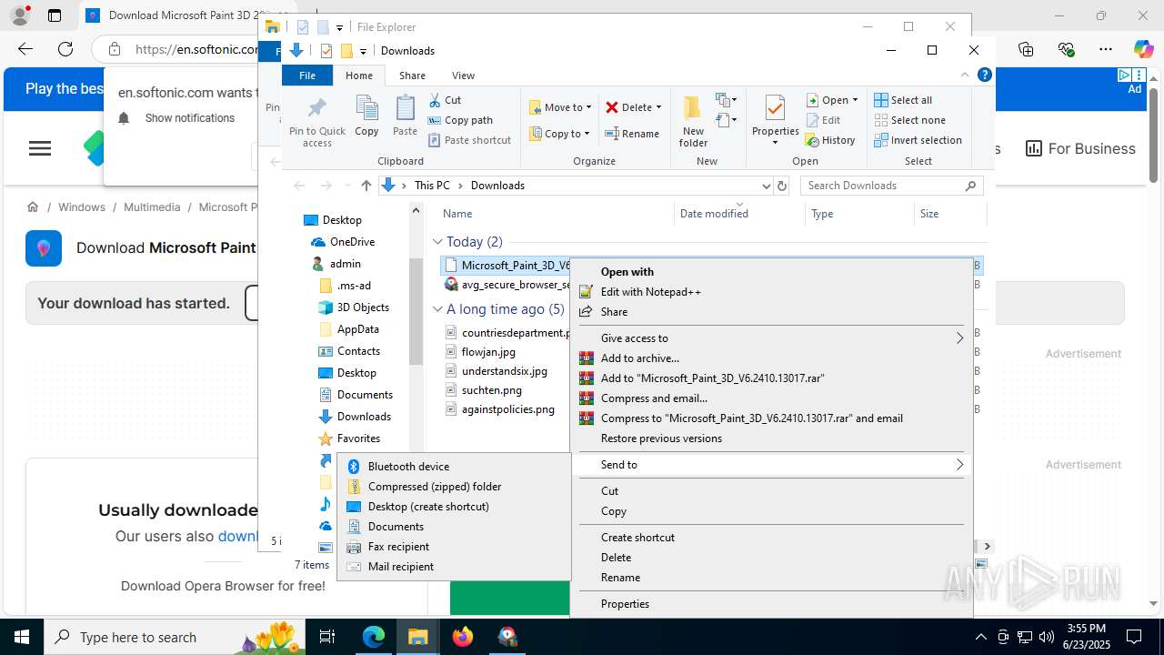1164x655 pixels.
Task: Switch to the View ribbon tab
Action: 463,76
